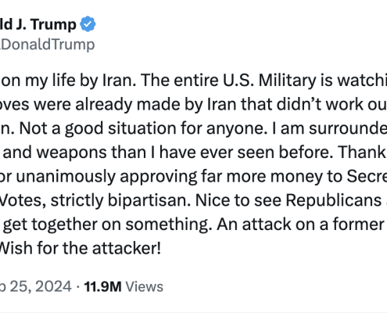The height and width of the screenshot is (313, 387).
Task: Click the word 'surrounde' at the line end
Action: click(x=348, y=128)
